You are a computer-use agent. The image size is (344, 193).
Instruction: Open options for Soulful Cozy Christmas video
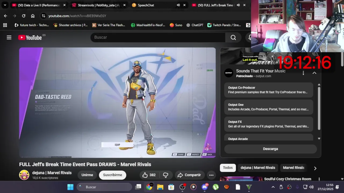coord(319,179)
